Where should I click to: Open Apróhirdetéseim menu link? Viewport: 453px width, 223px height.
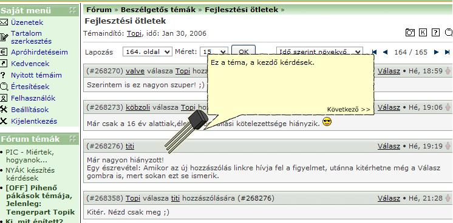tap(39, 52)
